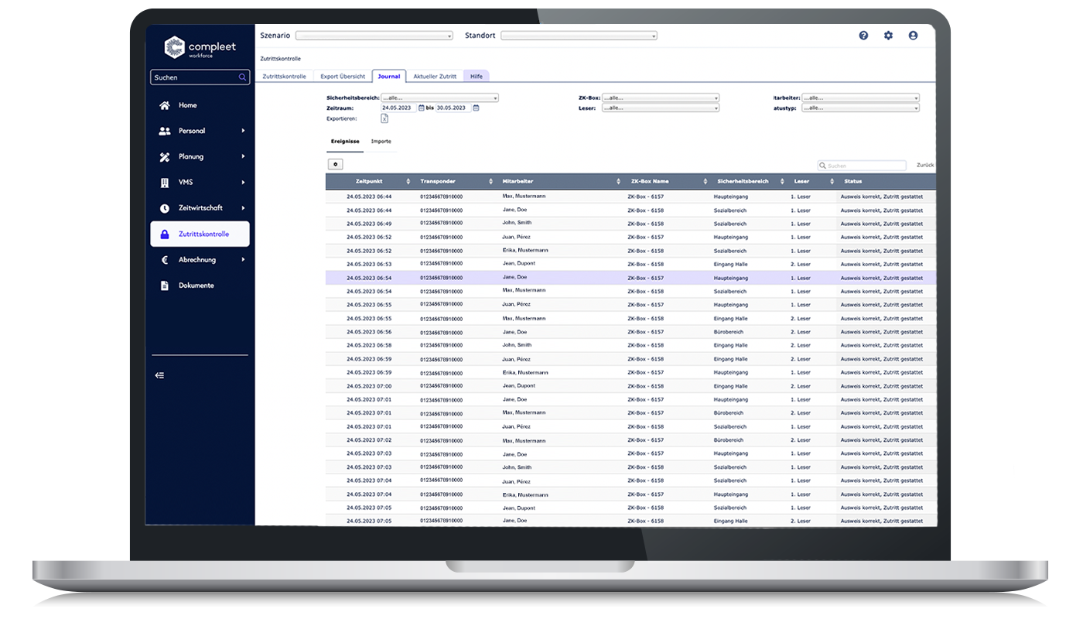
Task: Select the Personal icon in sidebar
Action: 165,130
